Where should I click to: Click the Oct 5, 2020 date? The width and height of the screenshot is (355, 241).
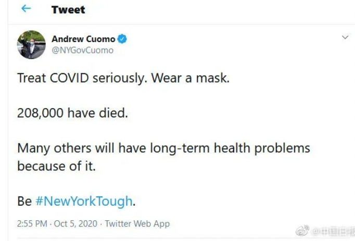point(75,224)
